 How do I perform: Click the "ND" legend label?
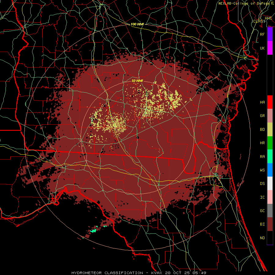coord(262,238)
